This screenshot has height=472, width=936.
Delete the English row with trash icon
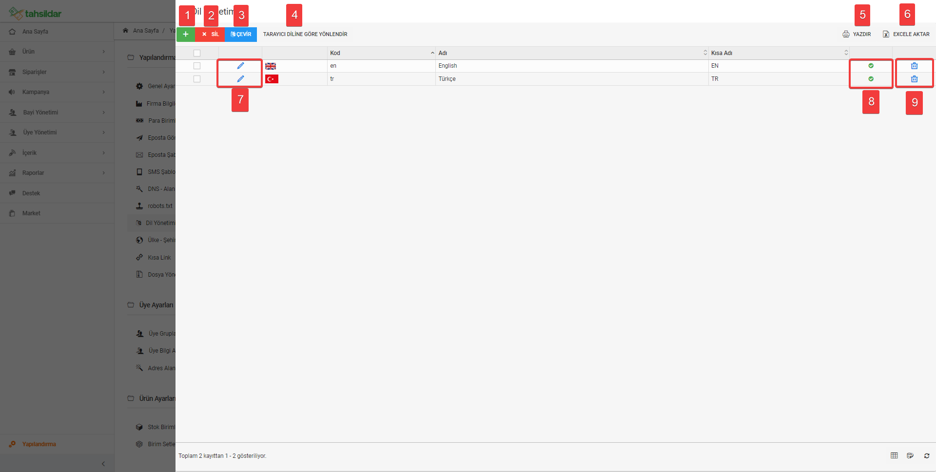tap(914, 66)
